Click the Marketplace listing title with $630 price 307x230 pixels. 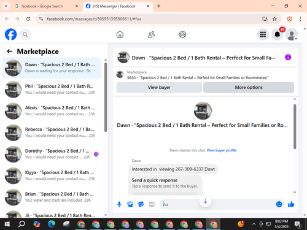tap(198, 78)
